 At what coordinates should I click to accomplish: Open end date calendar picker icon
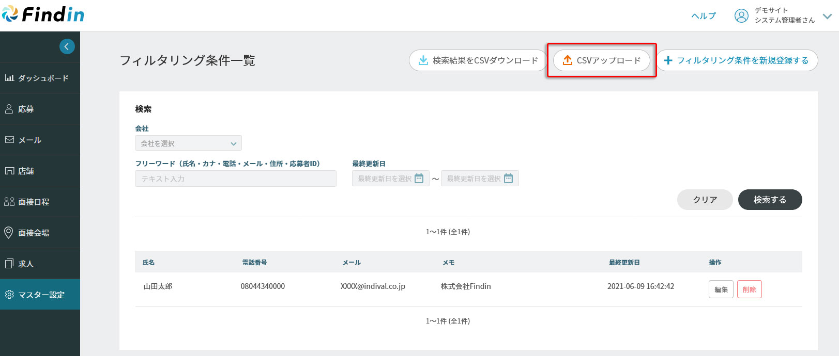(x=508, y=179)
